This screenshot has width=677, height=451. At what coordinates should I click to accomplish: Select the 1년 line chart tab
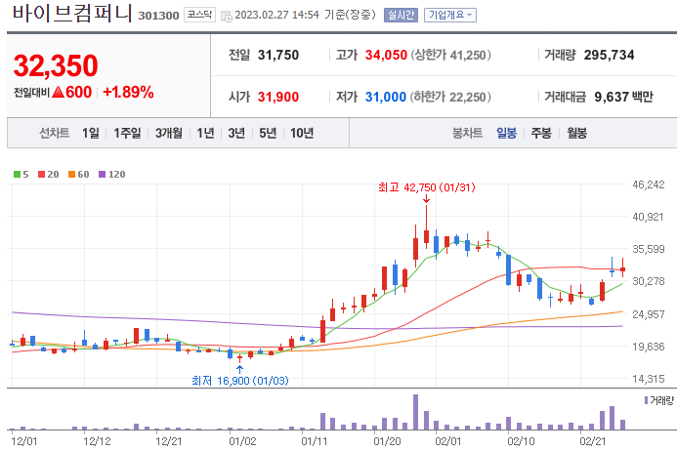click(205, 133)
